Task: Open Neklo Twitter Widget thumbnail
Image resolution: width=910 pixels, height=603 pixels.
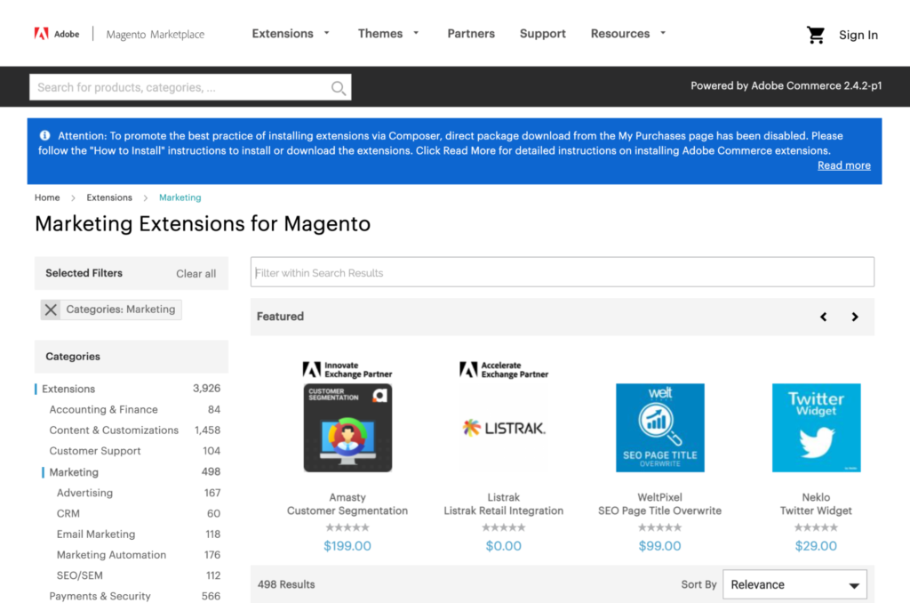Action: click(816, 428)
